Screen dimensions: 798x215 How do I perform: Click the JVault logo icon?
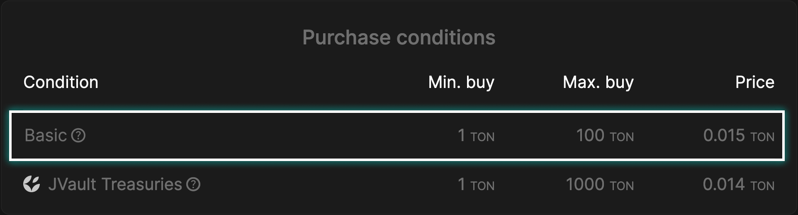pos(32,184)
